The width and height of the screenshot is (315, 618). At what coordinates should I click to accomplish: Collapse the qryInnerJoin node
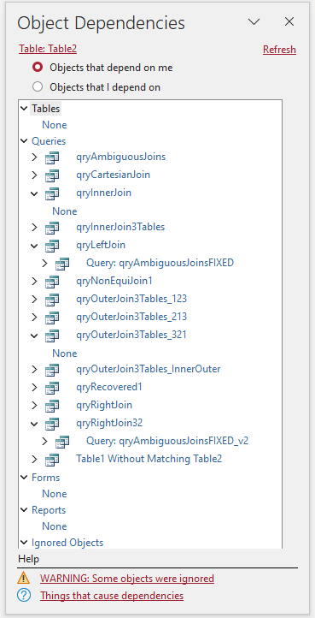(x=35, y=193)
